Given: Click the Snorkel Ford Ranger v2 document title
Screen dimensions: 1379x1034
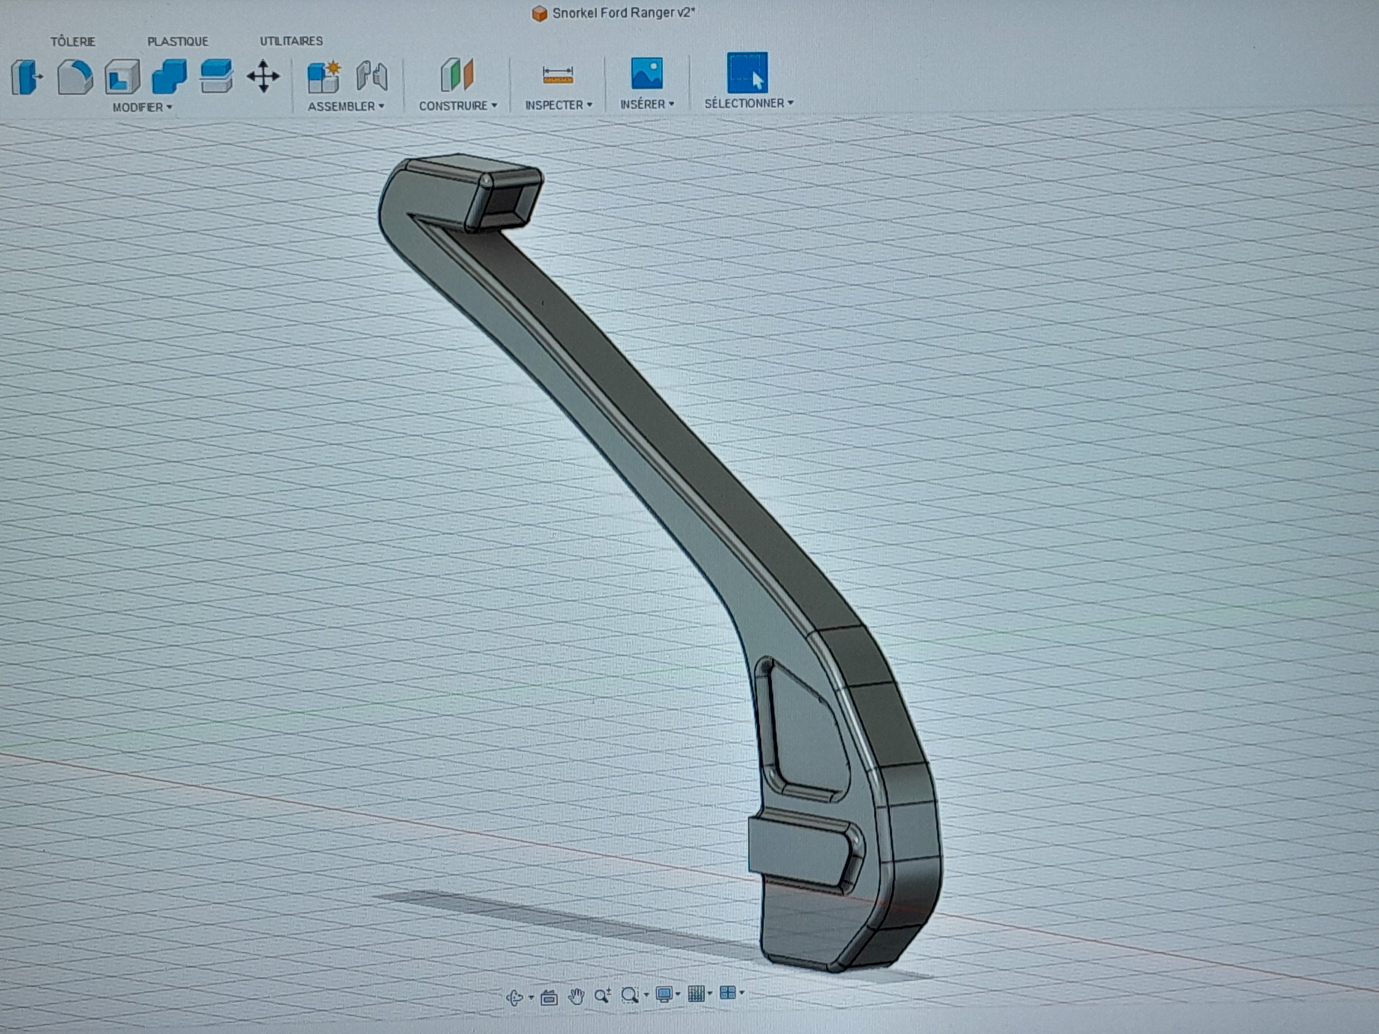Looking at the screenshot, I should click(623, 12).
